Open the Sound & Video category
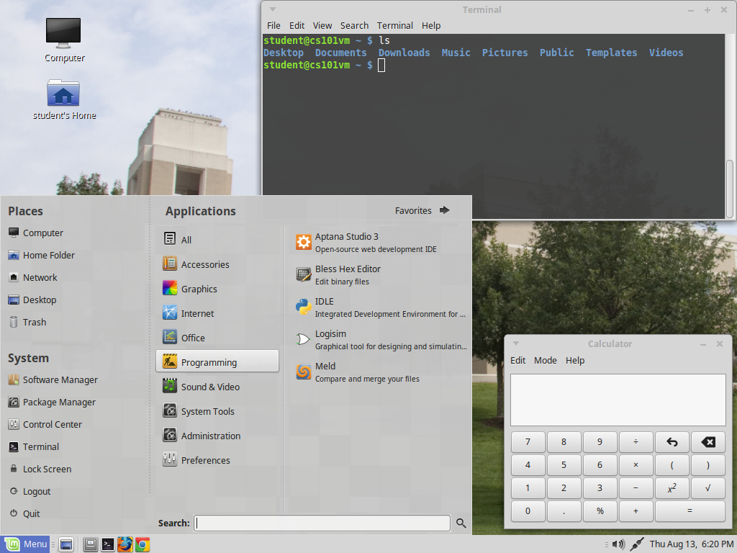Viewport: 737px width, 553px height. tap(217, 387)
